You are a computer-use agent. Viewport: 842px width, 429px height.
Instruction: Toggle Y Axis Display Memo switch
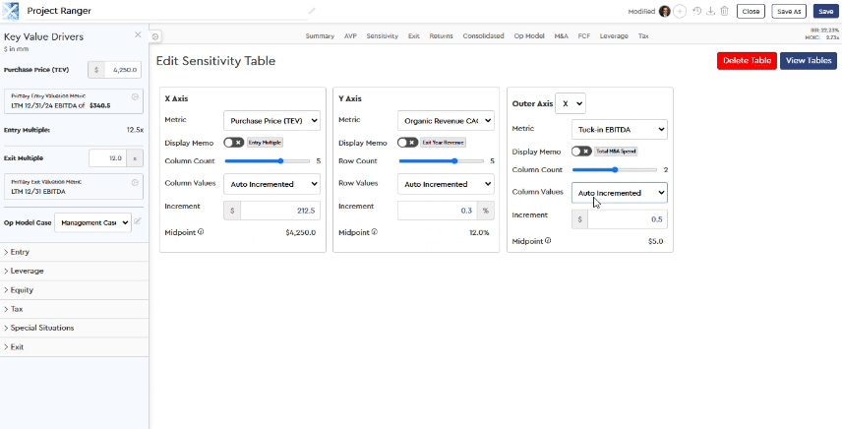[x=408, y=142]
